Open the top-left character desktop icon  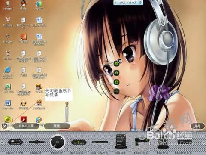pyautogui.click(x=8, y=4)
